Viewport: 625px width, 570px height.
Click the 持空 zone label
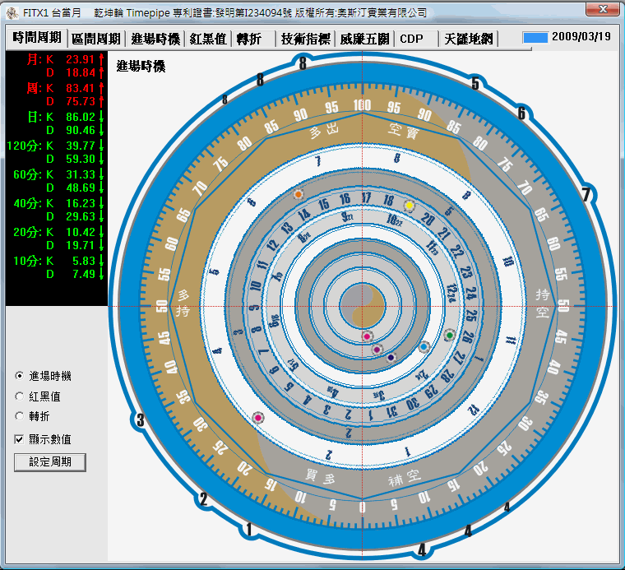[543, 303]
